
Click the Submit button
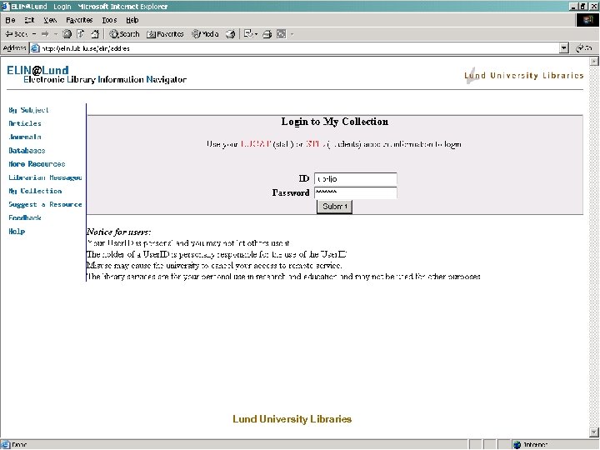334,207
